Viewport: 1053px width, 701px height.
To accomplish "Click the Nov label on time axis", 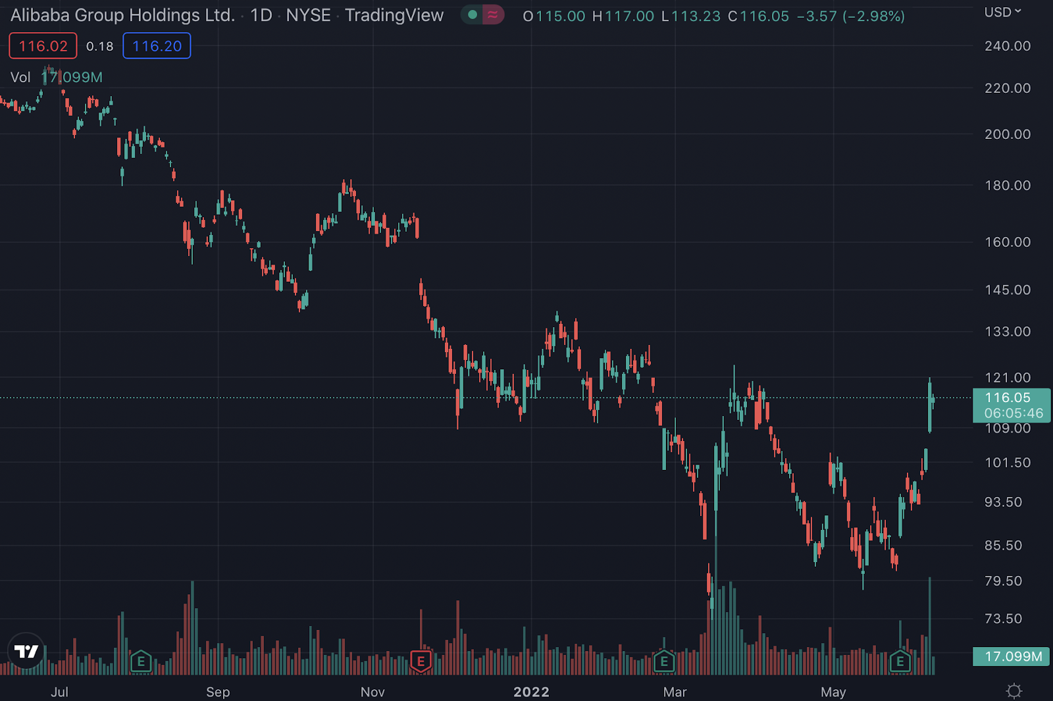I will [372, 692].
